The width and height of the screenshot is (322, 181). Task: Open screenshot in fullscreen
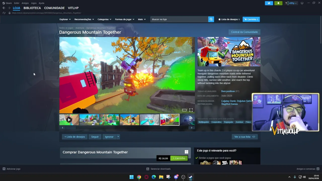click(191, 110)
